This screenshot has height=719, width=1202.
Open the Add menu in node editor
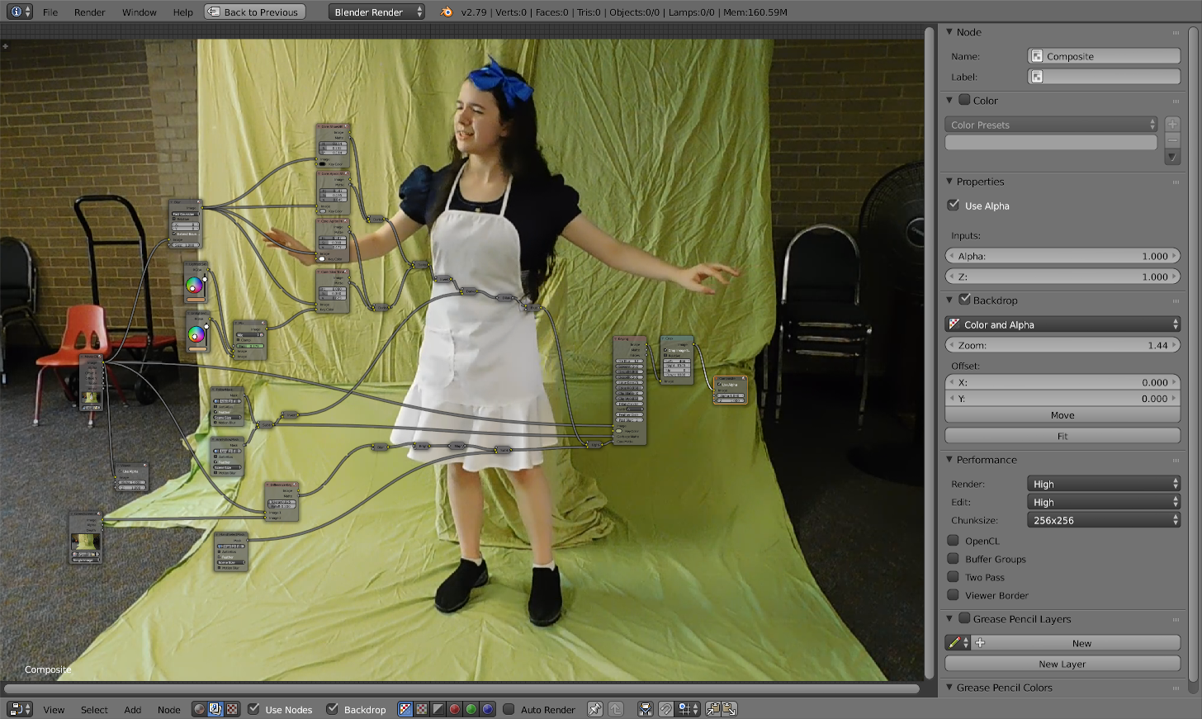tap(132, 710)
